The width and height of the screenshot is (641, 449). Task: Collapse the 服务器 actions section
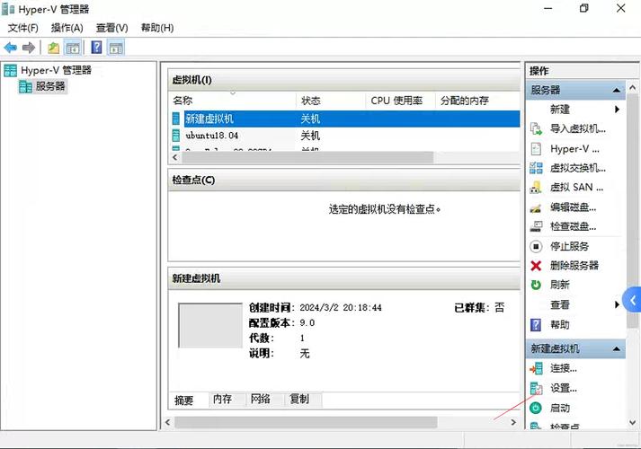click(x=616, y=90)
